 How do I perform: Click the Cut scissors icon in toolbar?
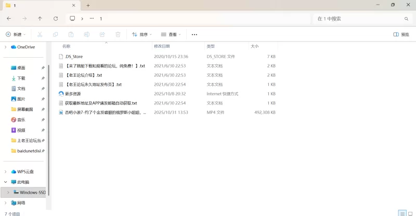40,34
